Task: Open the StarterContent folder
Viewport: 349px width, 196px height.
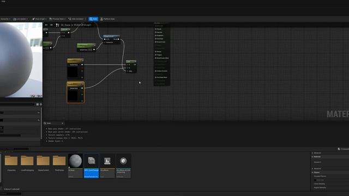Action: coord(43,164)
